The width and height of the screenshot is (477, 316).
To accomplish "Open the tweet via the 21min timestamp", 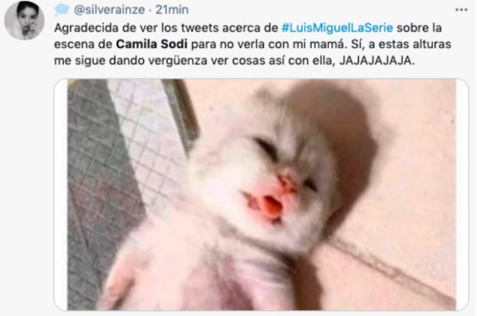I will 172,10.
